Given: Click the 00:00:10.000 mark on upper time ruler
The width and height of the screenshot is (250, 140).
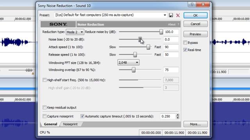Looking at the screenshot, I should click(x=241, y=19).
